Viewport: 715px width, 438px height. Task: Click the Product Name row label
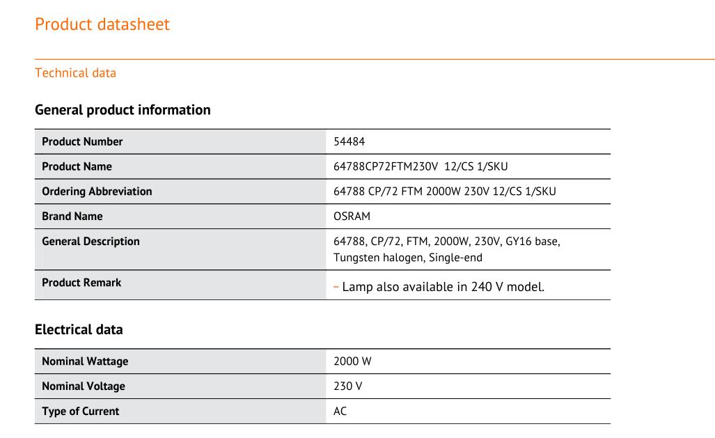coord(77,166)
